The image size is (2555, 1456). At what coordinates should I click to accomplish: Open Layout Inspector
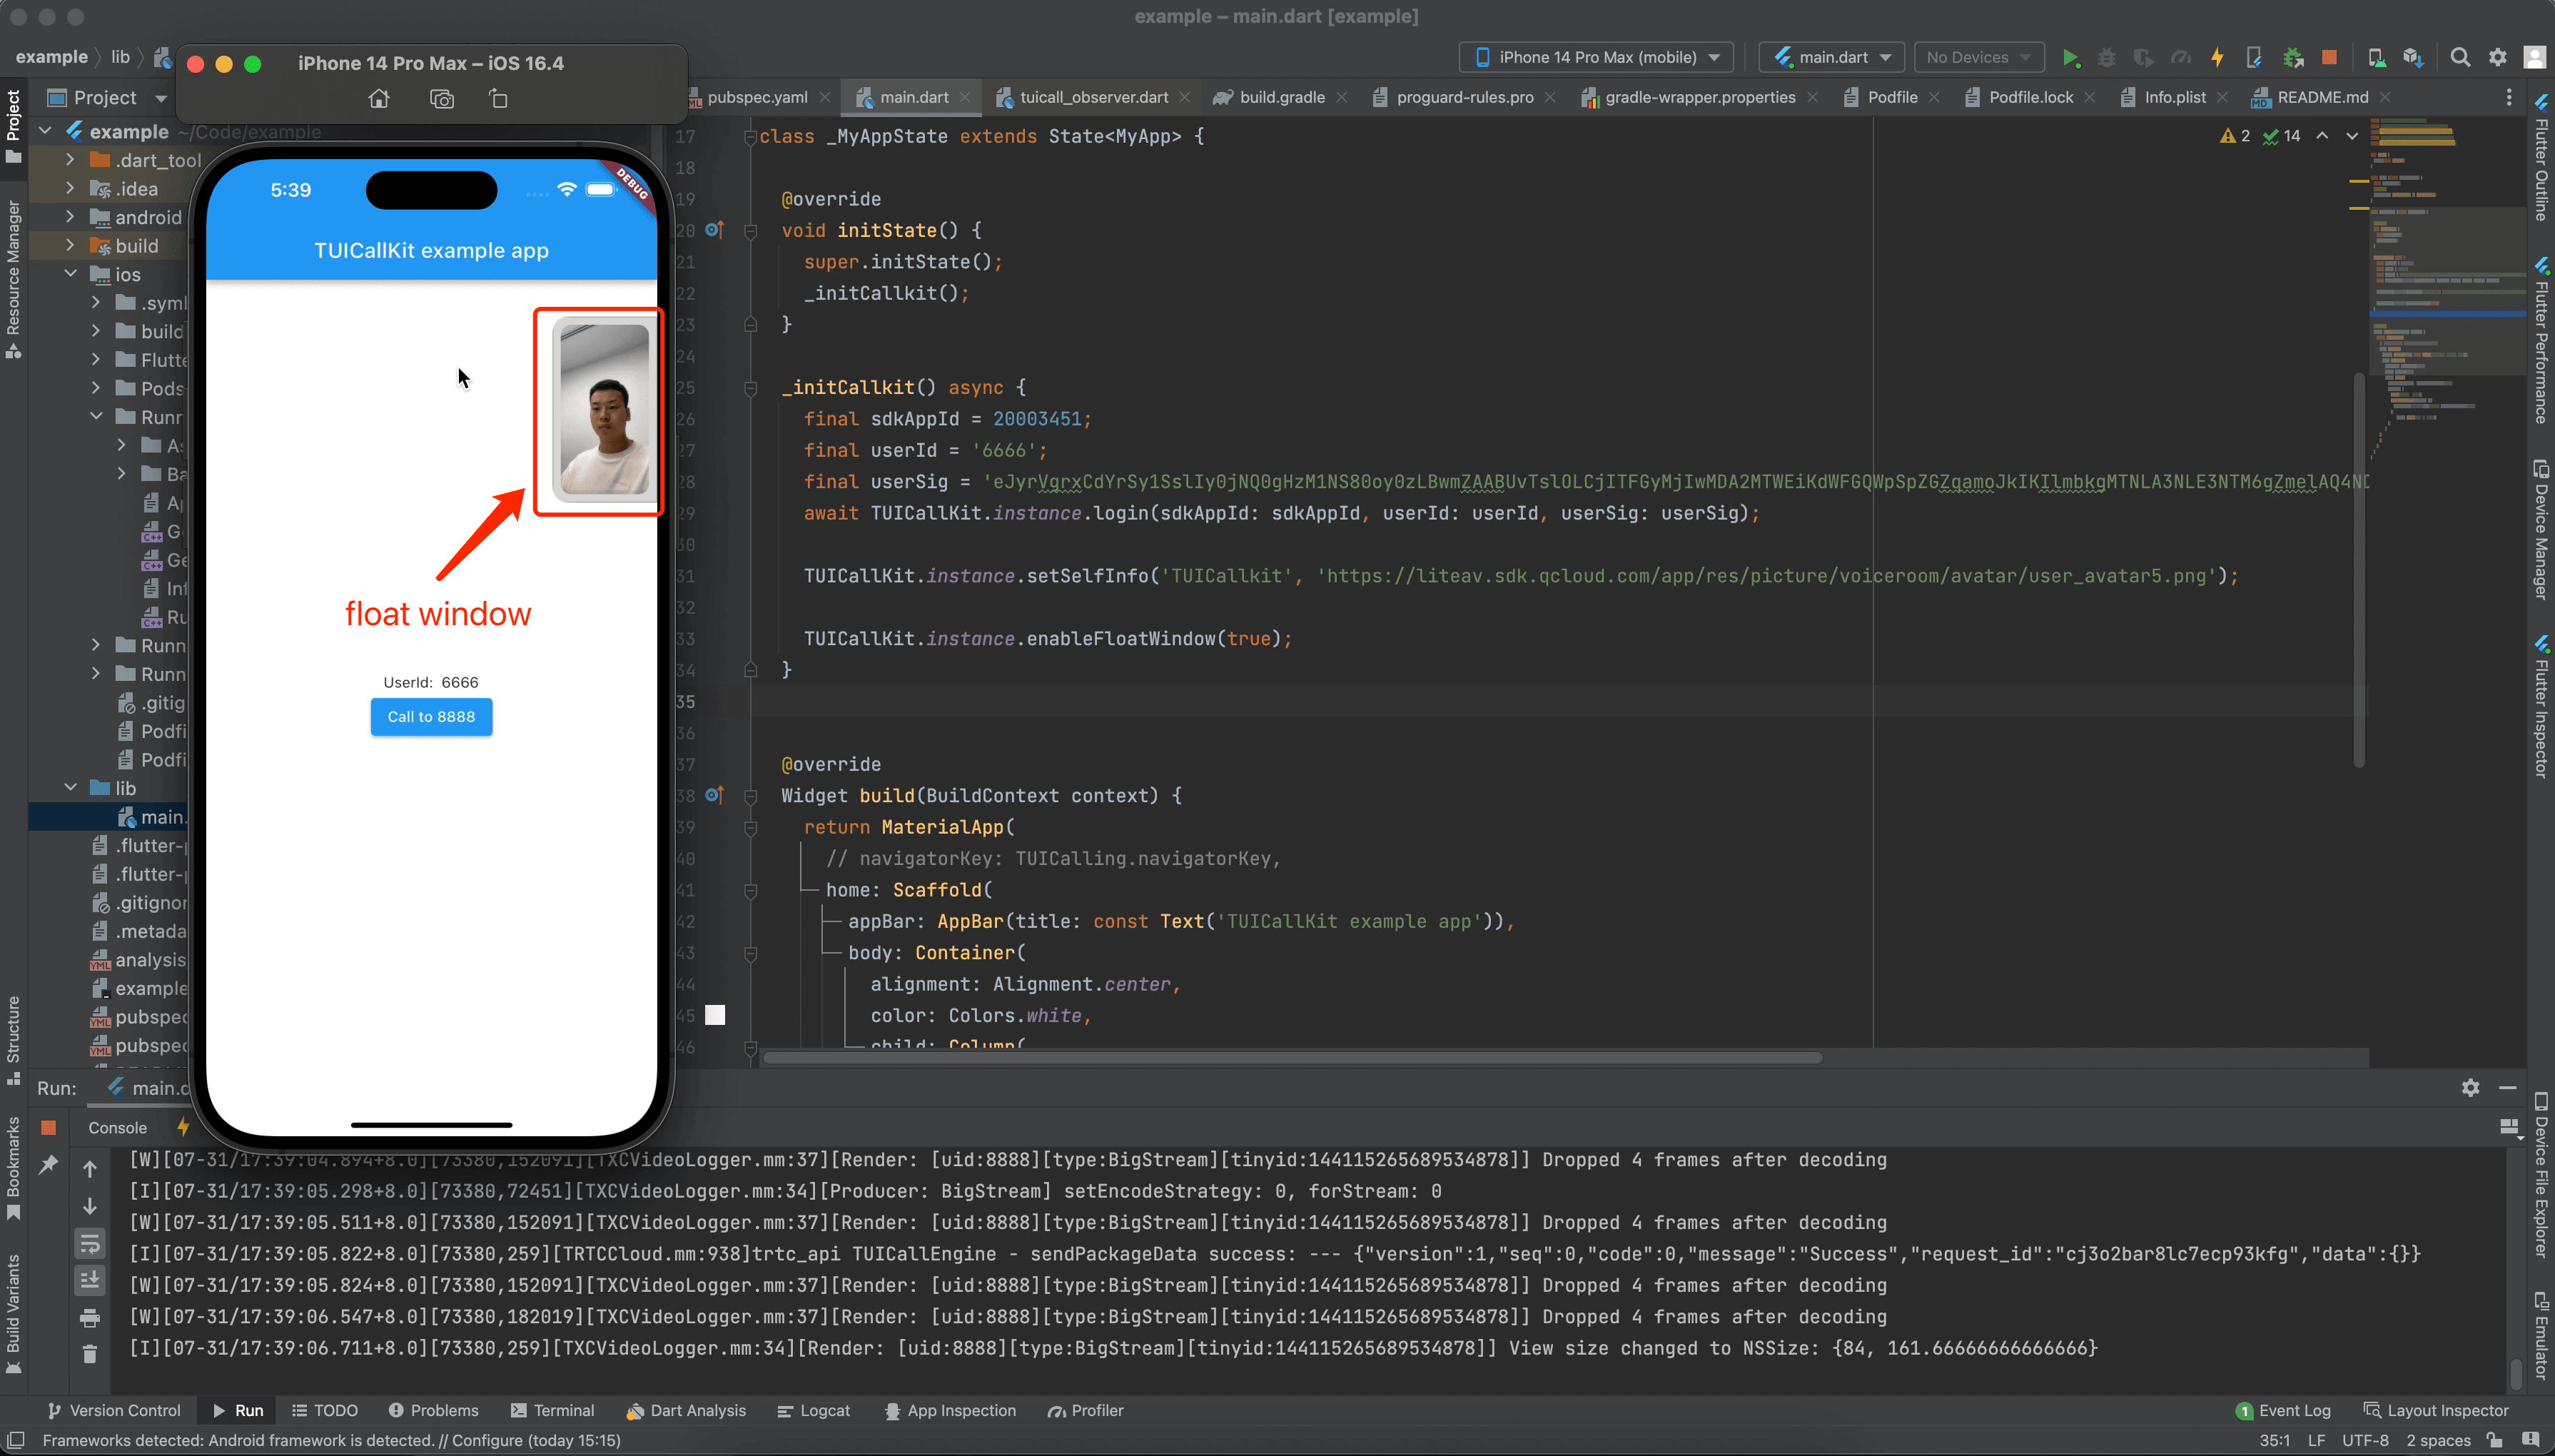coord(2435,1411)
